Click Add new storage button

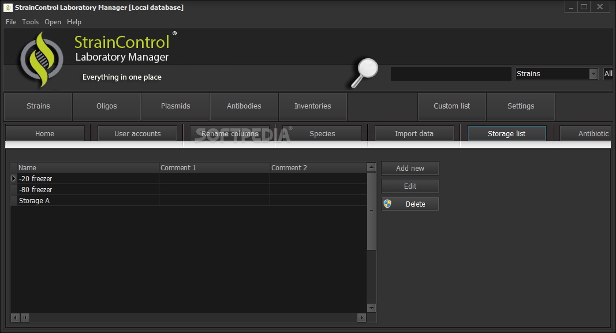[x=410, y=168]
